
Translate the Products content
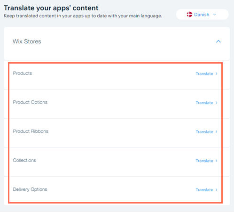[x=204, y=73]
